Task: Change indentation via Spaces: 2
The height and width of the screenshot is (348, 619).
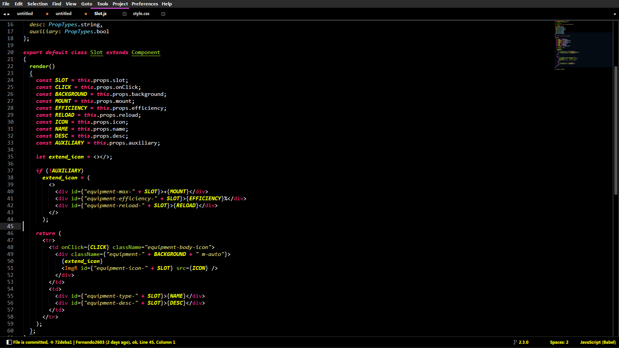Action: click(x=559, y=342)
